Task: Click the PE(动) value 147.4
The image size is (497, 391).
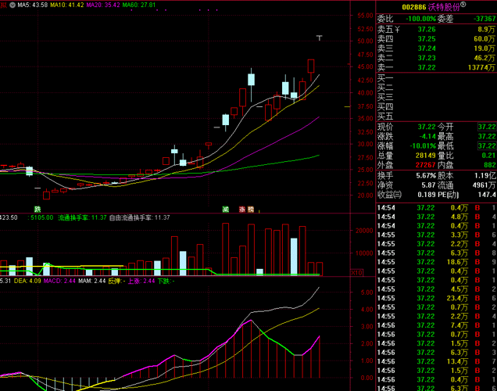Action: (x=487, y=195)
